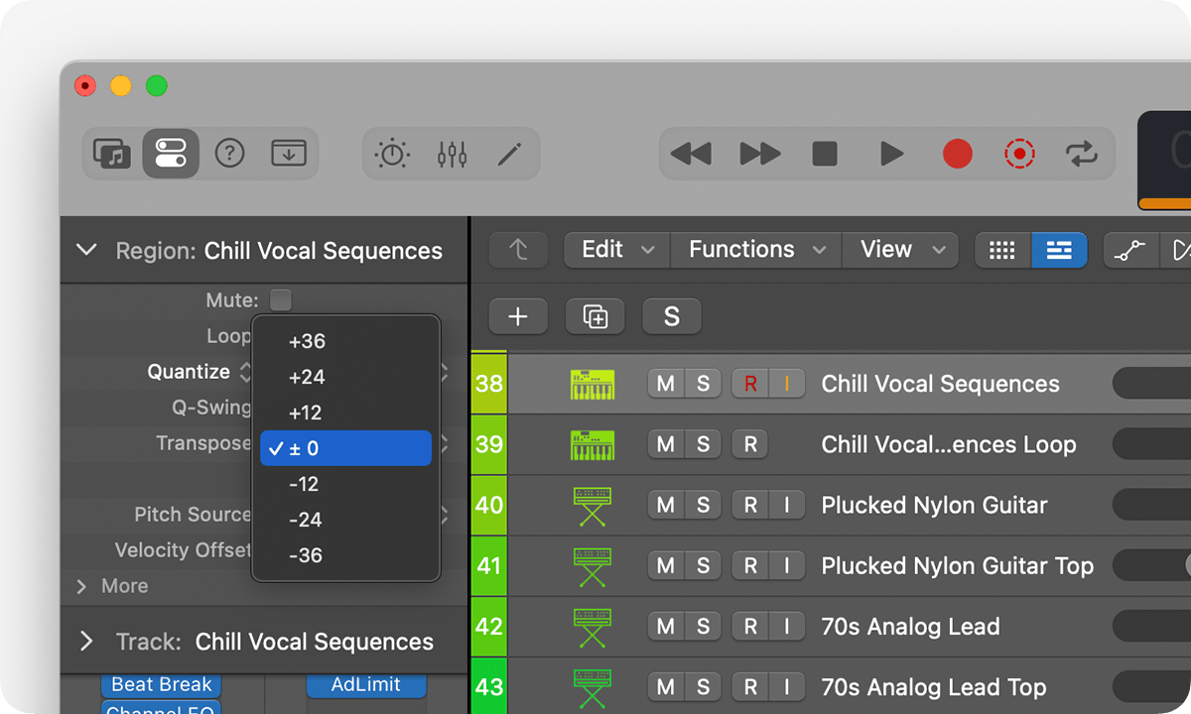This screenshot has height=714, width=1191.
Task: Click the add track plus button
Action: point(518,316)
